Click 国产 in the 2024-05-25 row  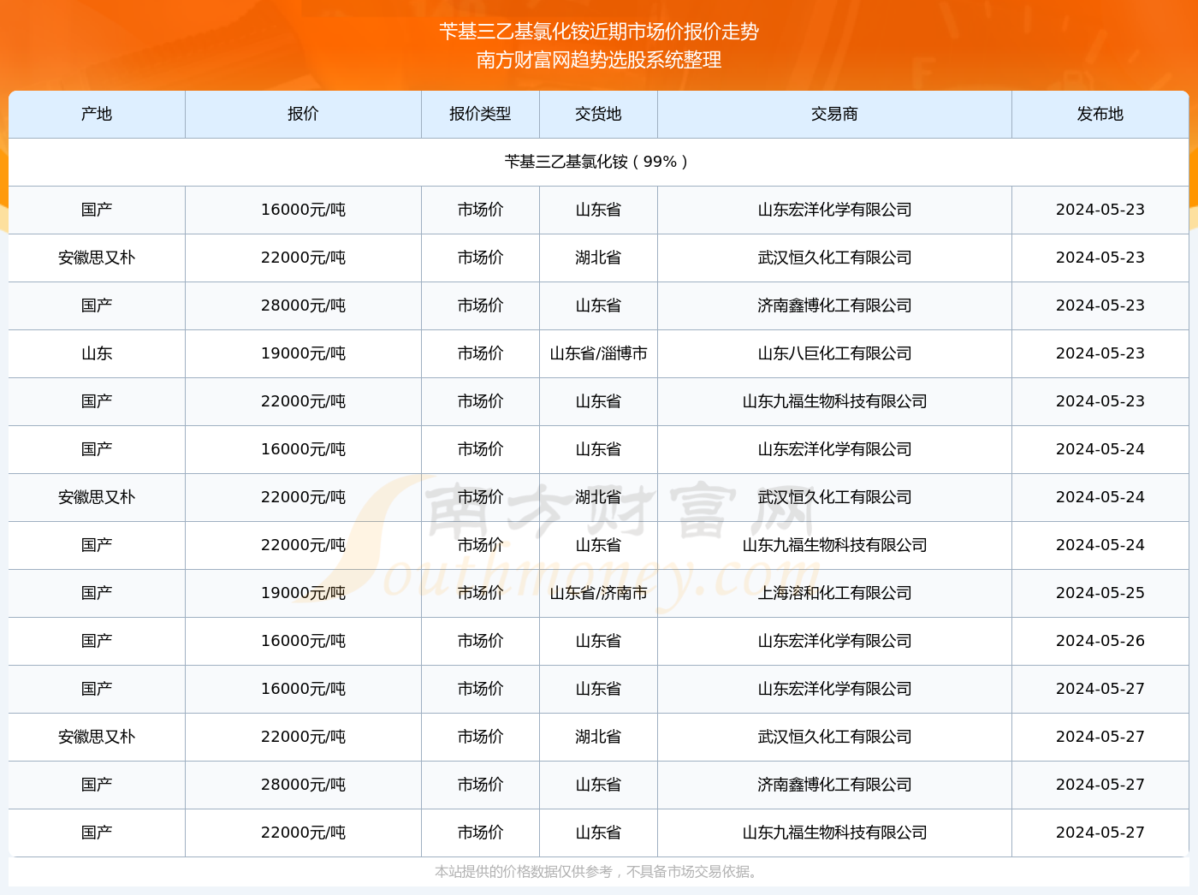(97, 593)
